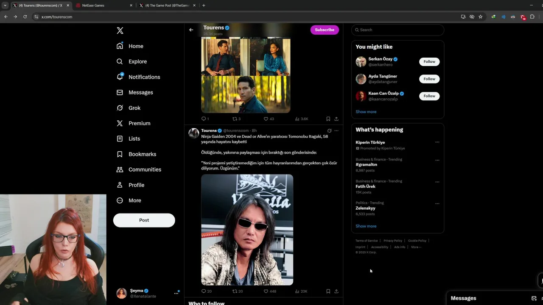543x305 pixels.
Task: Click the Cookie Policy link
Action: (417, 241)
